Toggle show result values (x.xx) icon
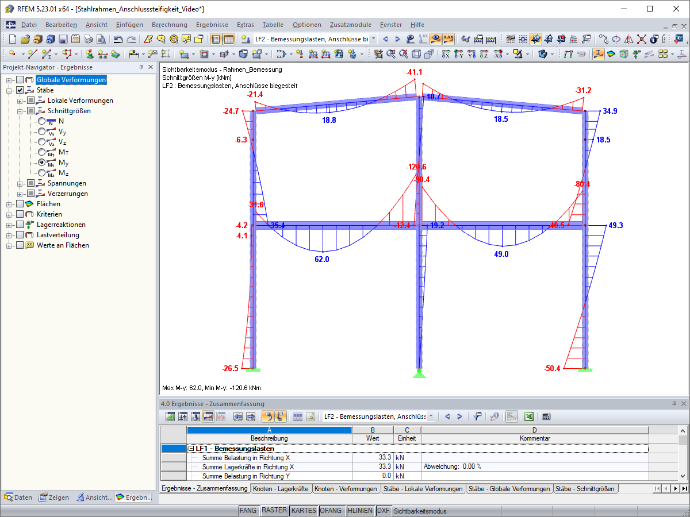This screenshot has height=517, width=690. [x=448, y=39]
